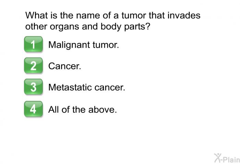Click the word 'parts?' ending the question
The width and height of the screenshot is (240, 164).
(137, 27)
